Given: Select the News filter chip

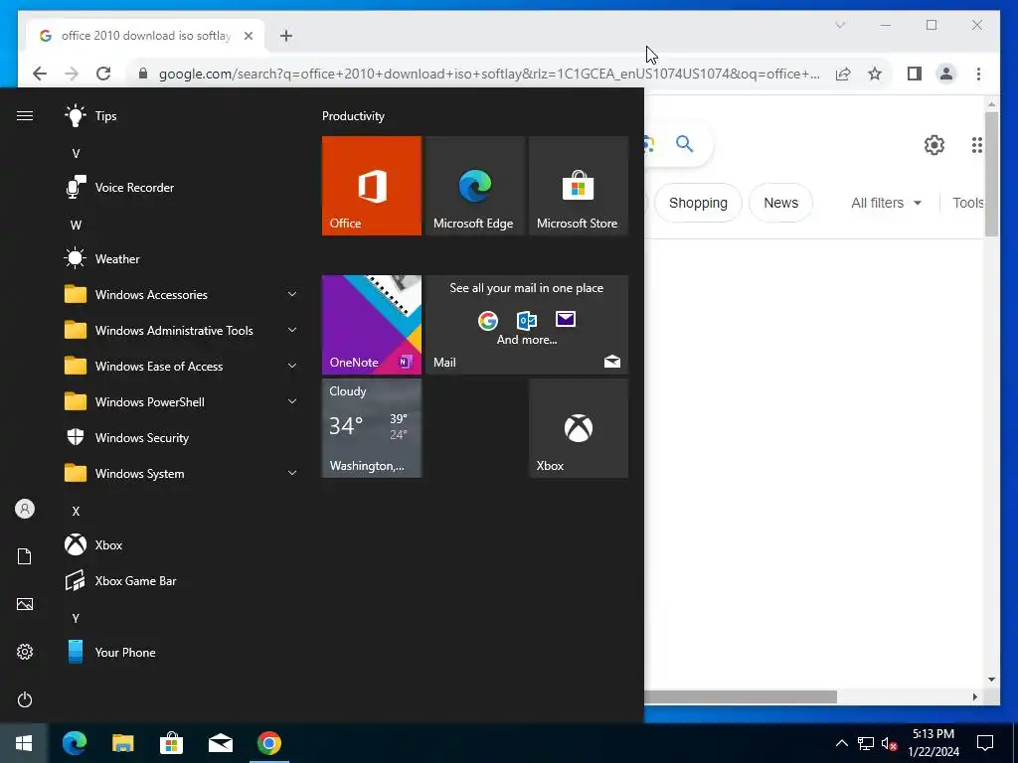Looking at the screenshot, I should point(780,203).
